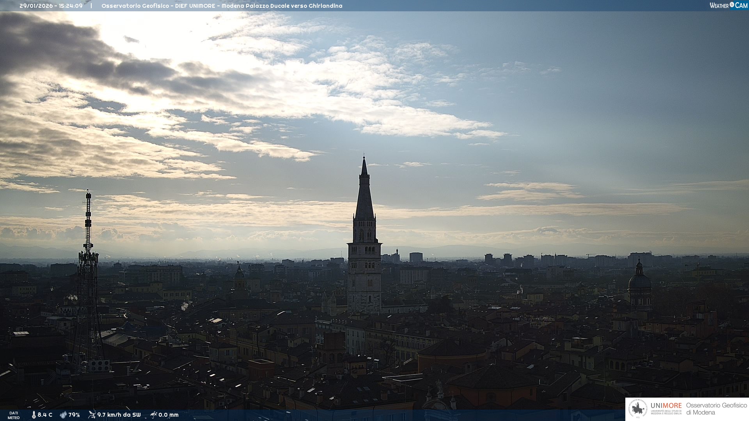This screenshot has width=749, height=421.
Task: Click the thermometer temperature icon
Action: tap(34, 415)
